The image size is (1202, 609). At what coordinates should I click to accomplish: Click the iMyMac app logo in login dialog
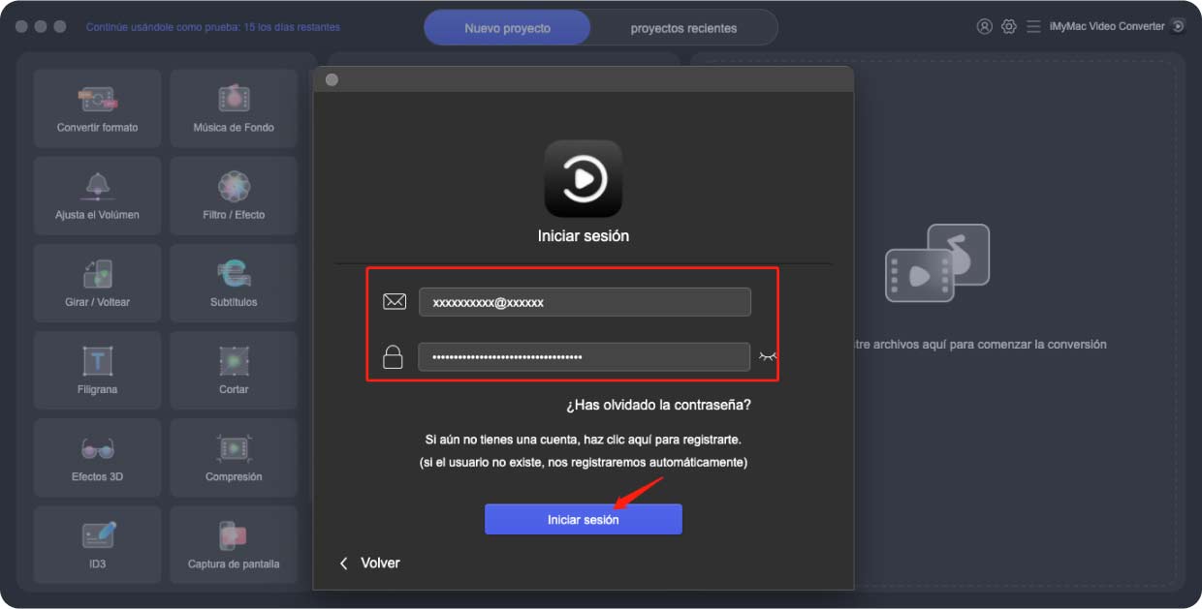(583, 179)
